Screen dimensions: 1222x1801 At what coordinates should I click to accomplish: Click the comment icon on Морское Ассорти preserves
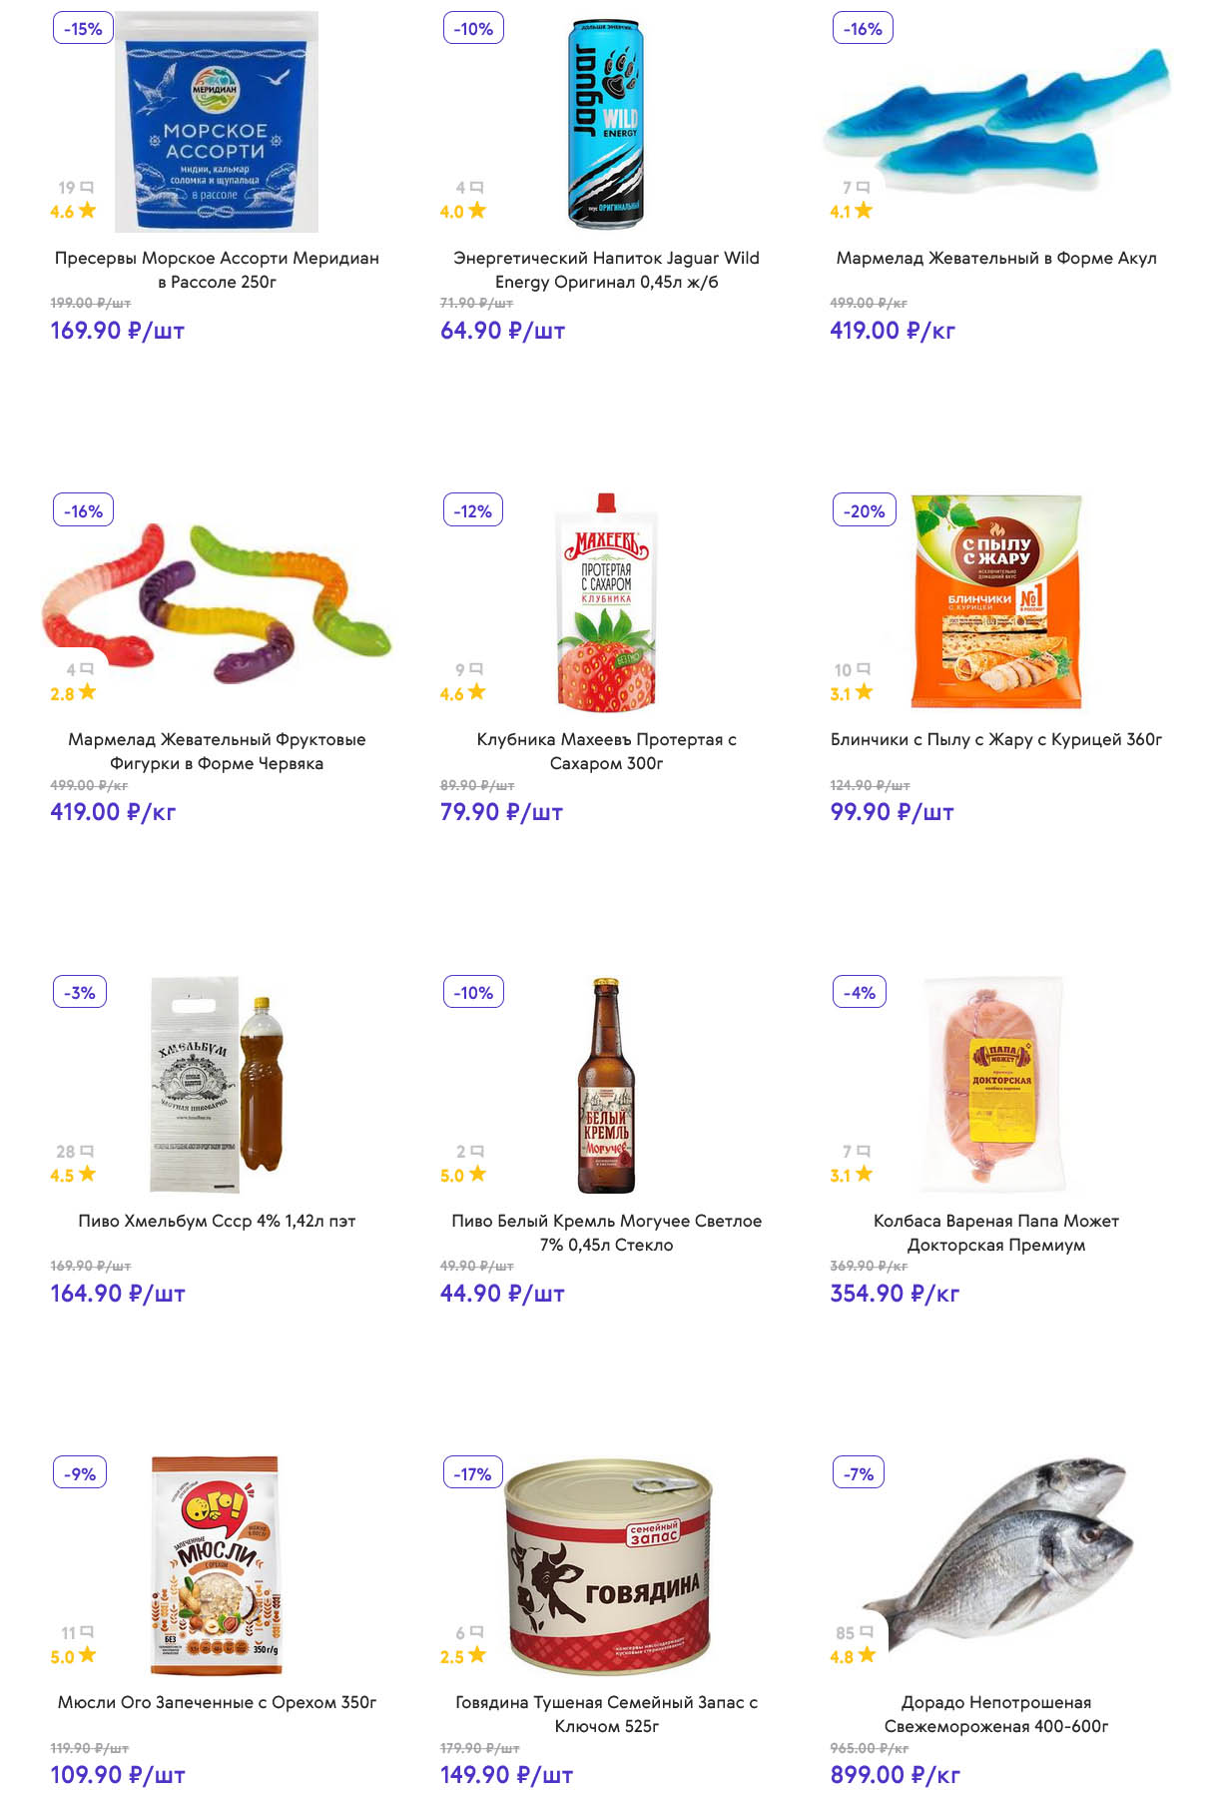click(88, 188)
